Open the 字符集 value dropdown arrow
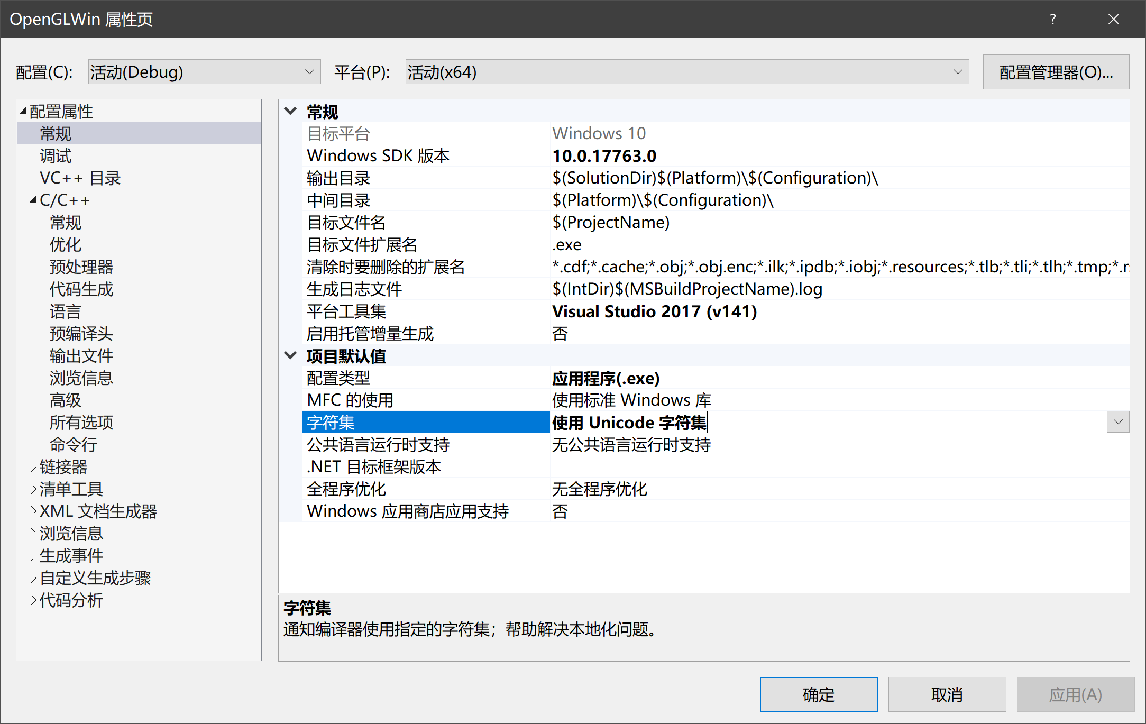 (1118, 422)
